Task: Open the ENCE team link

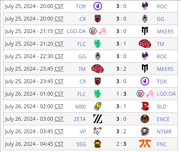Action: (163, 119)
